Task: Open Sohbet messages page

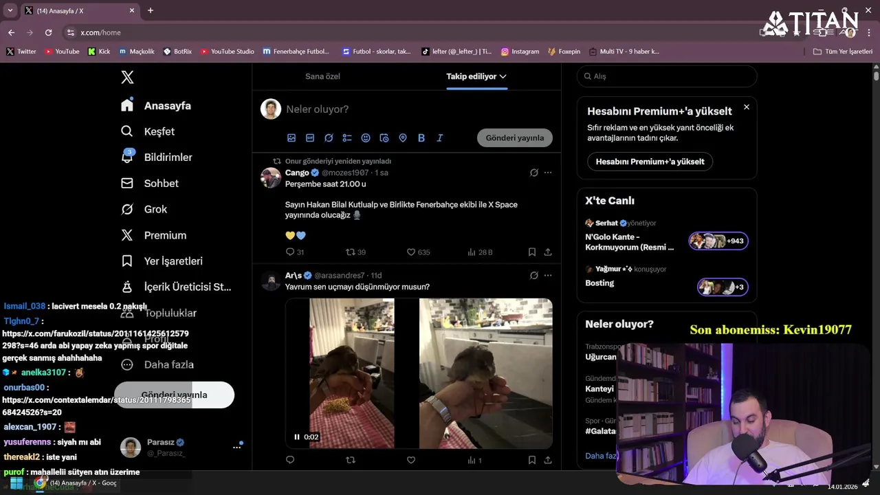Action: coord(150,184)
